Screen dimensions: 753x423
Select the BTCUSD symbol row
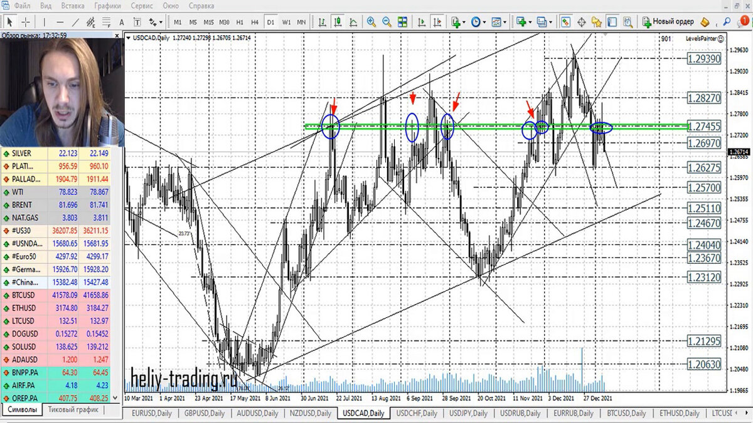55,295
